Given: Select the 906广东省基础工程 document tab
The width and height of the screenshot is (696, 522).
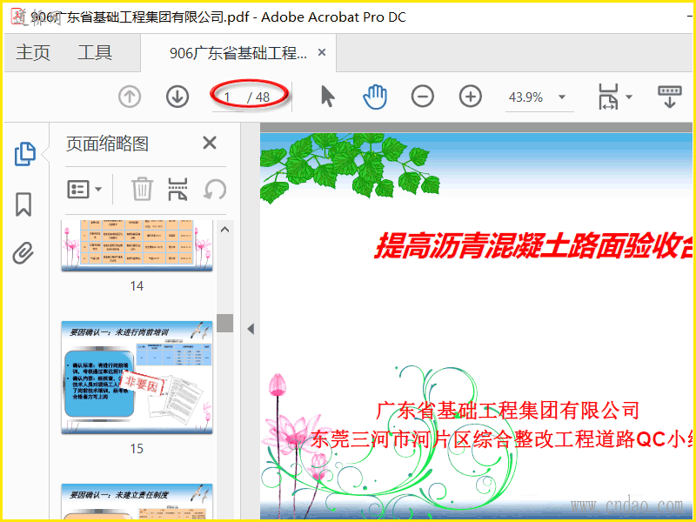Looking at the screenshot, I should point(238,53).
